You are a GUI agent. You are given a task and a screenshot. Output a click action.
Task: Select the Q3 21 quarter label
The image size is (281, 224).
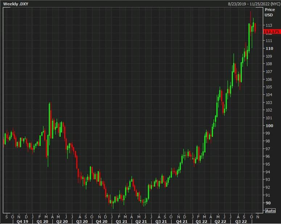[x=160, y=221]
